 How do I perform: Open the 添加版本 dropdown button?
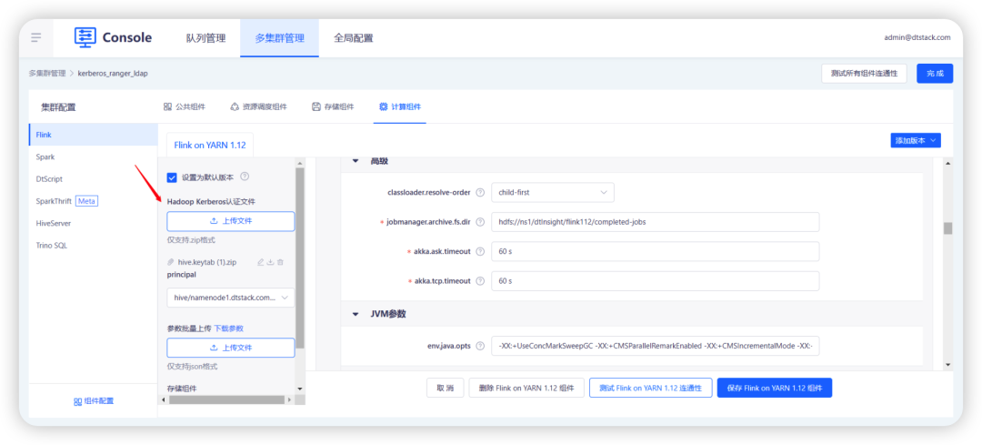pyautogui.click(x=915, y=140)
